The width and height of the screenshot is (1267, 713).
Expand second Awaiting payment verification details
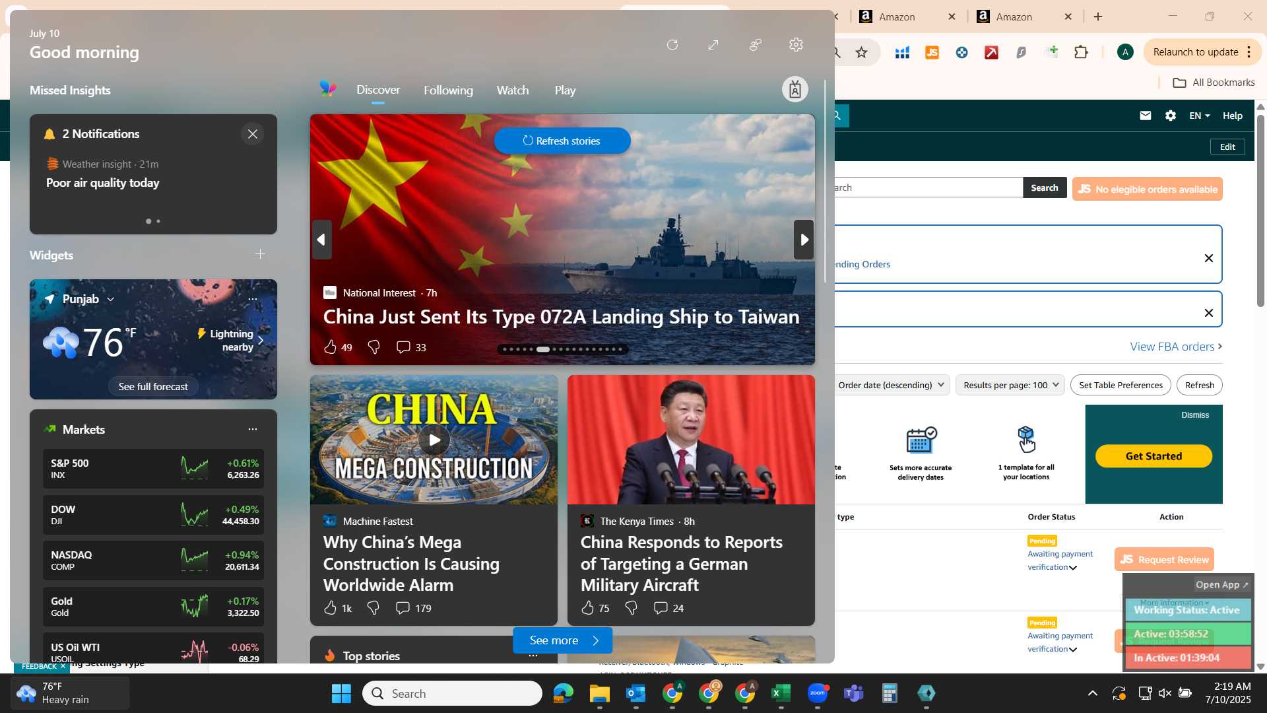coord(1073,650)
